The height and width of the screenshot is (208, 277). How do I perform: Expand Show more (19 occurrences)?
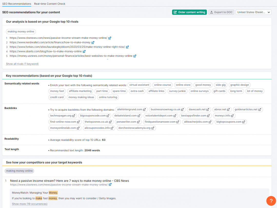[x=29, y=204]
